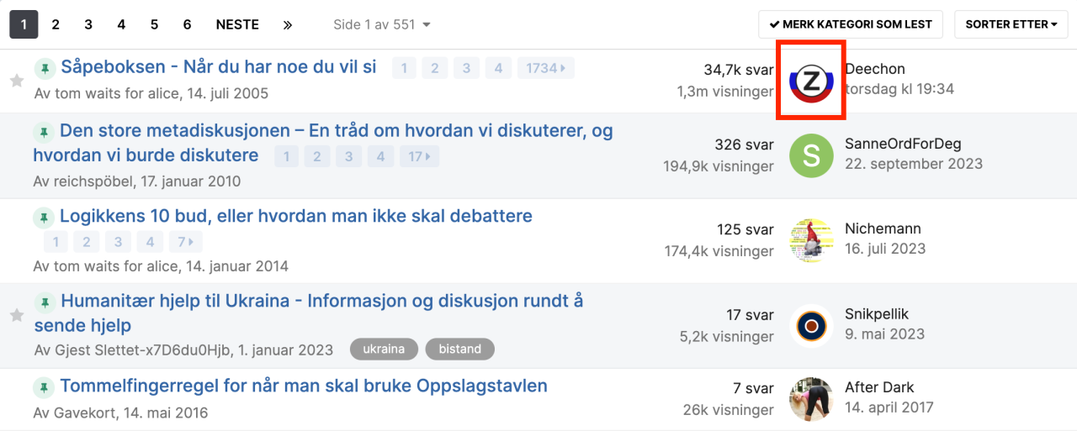Click Snikpellik's roundel avatar

click(811, 326)
